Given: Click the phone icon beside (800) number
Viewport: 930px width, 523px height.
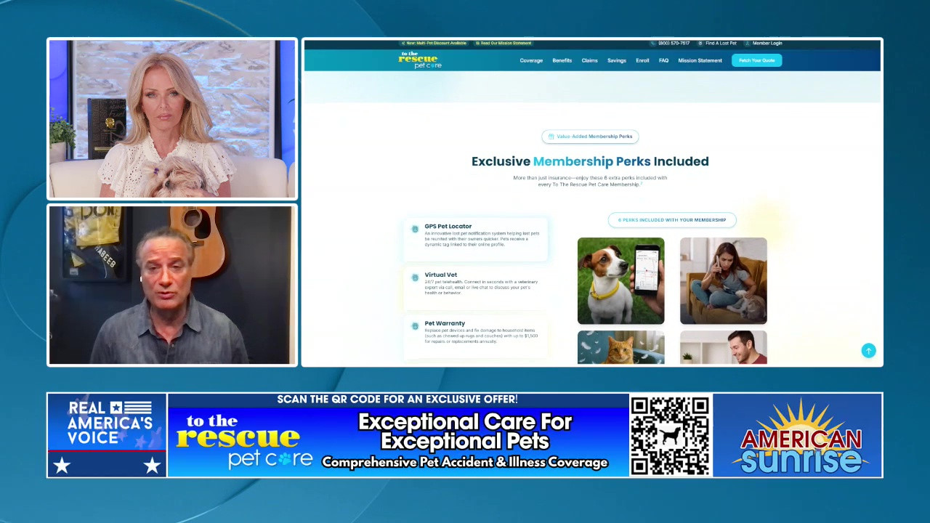Looking at the screenshot, I should click(652, 44).
